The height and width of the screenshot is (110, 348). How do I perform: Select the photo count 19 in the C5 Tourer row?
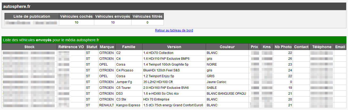[290, 88]
